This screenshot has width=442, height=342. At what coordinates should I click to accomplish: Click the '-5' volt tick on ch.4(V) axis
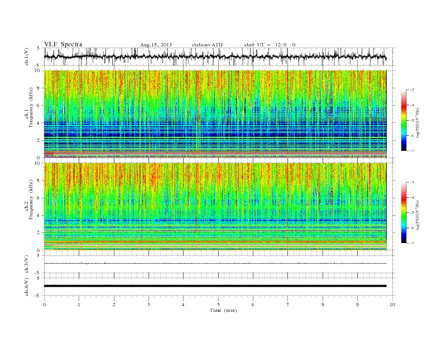click(x=38, y=296)
